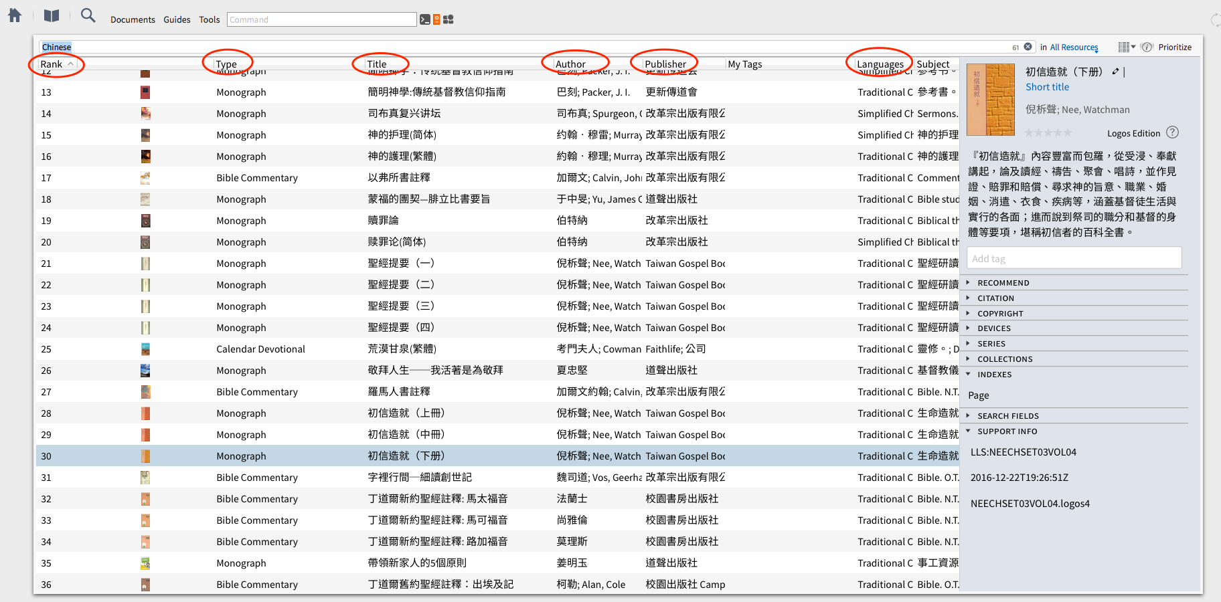
Task: Click the cover icon in row 32
Action: pyautogui.click(x=145, y=499)
